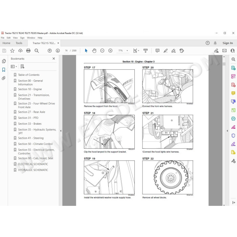Share a link to this file
This screenshot has height=237, width=237.
tap(216, 51)
